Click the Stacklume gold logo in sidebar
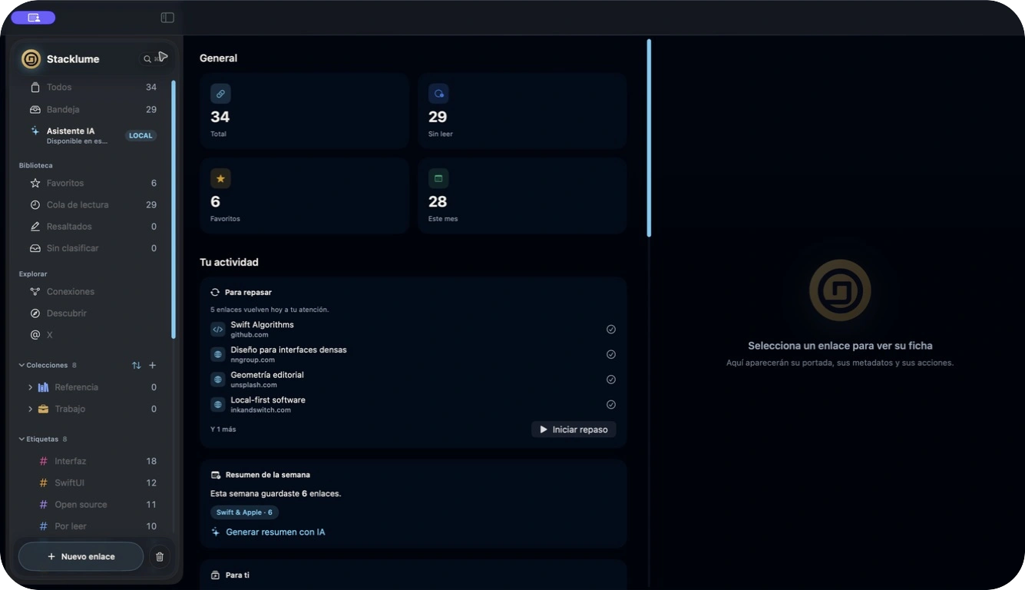1025x590 pixels. (x=31, y=59)
